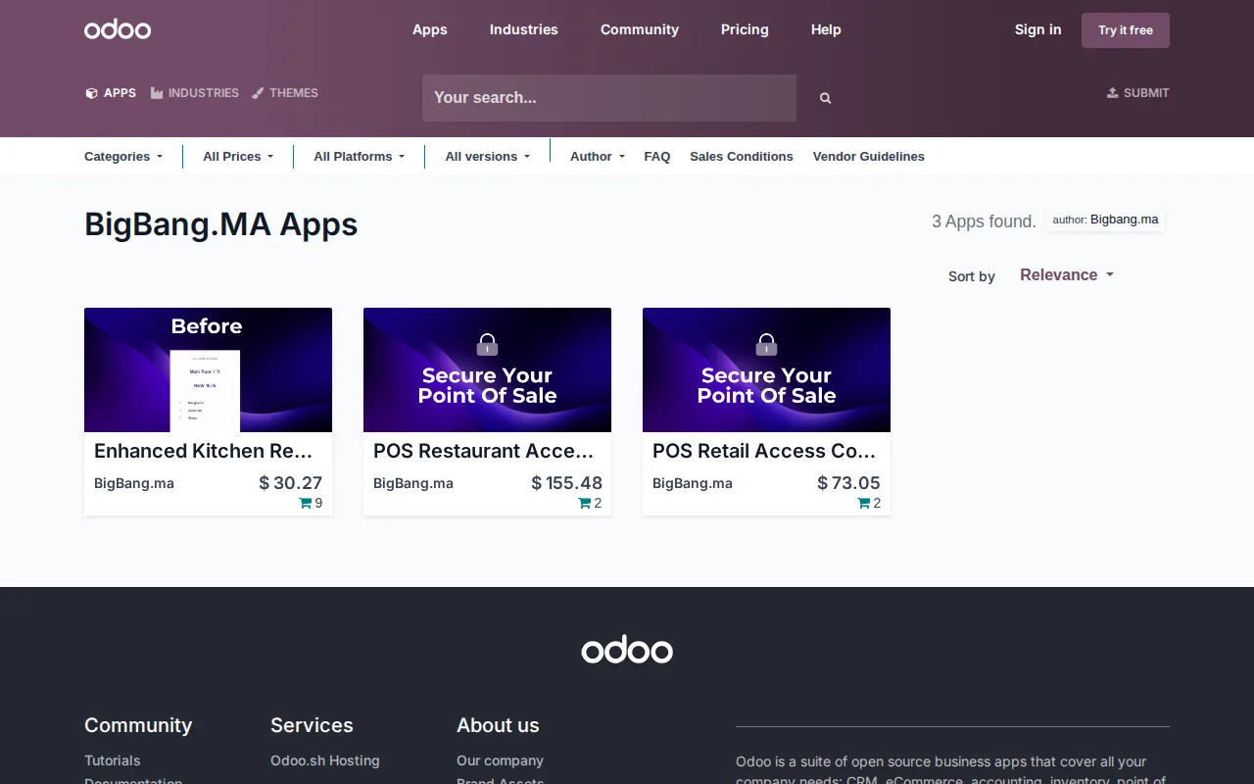The height and width of the screenshot is (784, 1254).
Task: Open Tutorials footer link
Action: 113,760
